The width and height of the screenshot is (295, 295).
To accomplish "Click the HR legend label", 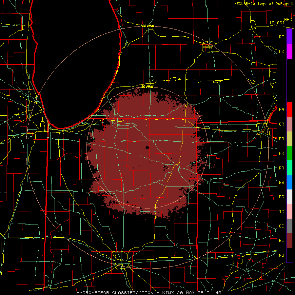I will 281,153.
